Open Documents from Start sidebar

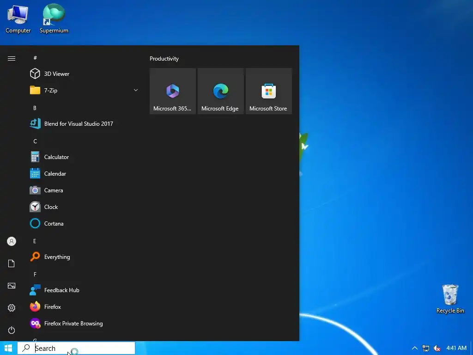pyautogui.click(x=12, y=263)
